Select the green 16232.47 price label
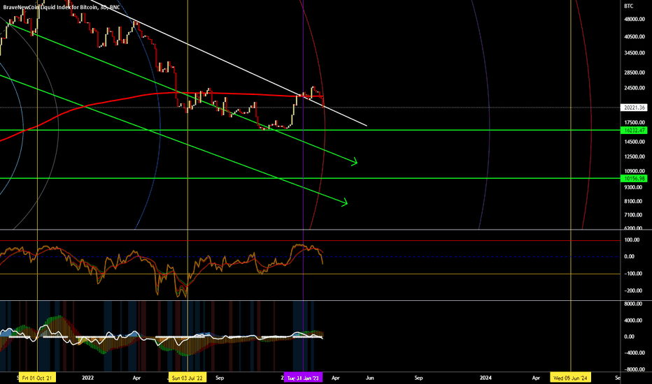The height and width of the screenshot is (384, 652). click(634, 131)
